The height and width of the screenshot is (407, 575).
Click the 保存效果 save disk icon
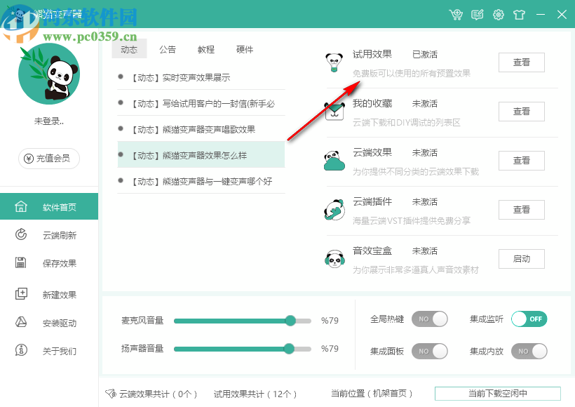pos(20,262)
